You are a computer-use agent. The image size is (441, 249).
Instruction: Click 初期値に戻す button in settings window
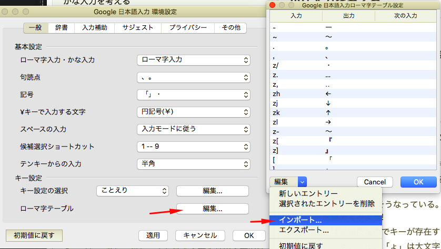(34, 235)
